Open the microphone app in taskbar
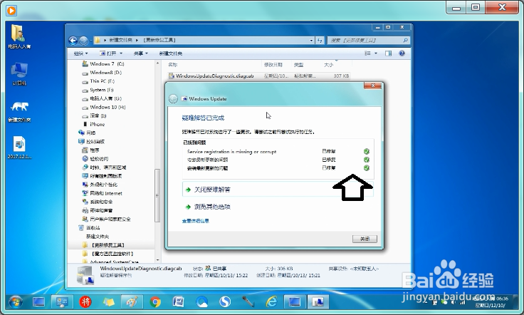 coord(248,302)
